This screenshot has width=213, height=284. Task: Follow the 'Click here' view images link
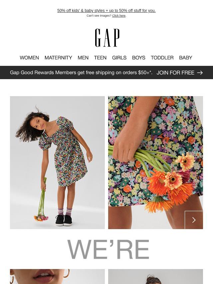[119, 16]
